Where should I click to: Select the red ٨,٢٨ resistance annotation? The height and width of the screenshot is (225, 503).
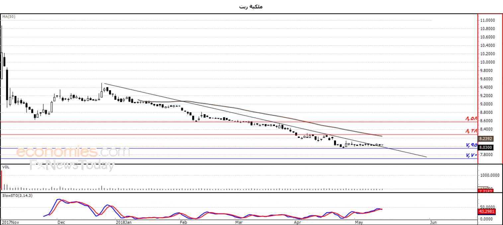[x=471, y=131]
